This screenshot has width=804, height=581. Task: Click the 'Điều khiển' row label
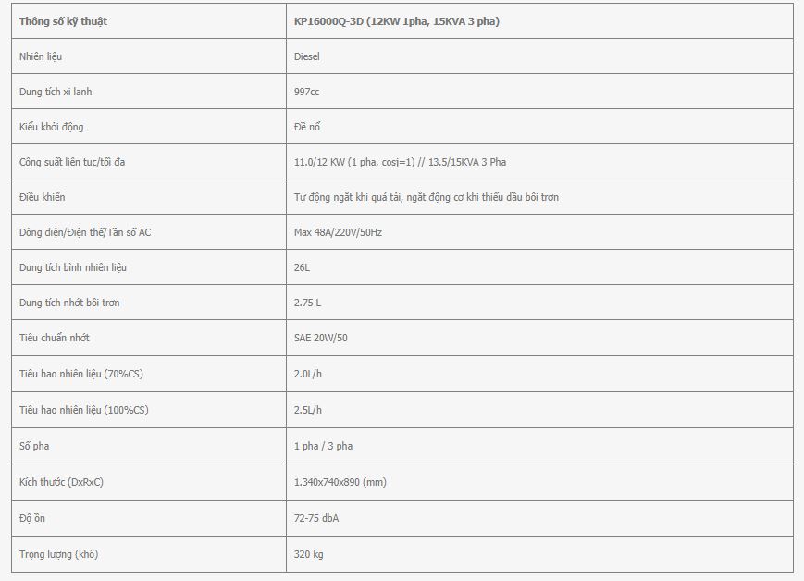(x=42, y=197)
